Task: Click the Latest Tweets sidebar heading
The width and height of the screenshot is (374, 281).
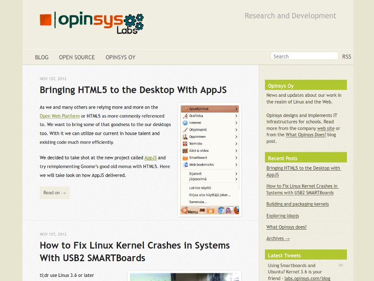Action: point(306,255)
